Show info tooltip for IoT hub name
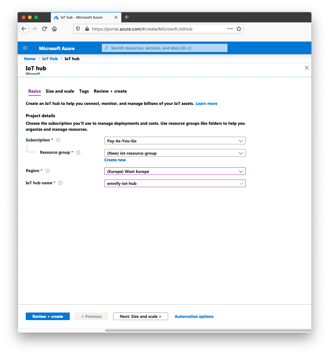The height and width of the screenshot is (356, 329). pos(60,183)
